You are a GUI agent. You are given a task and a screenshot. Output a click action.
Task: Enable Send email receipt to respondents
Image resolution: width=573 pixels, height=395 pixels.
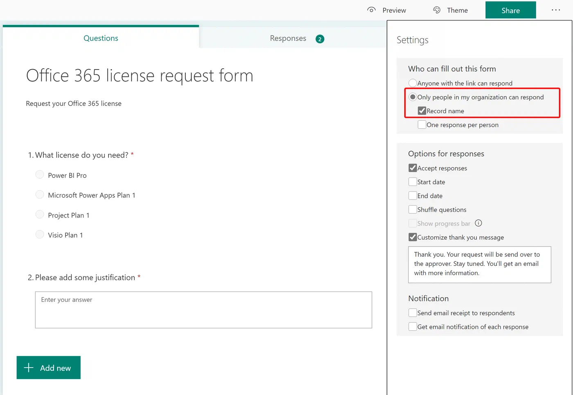point(413,313)
